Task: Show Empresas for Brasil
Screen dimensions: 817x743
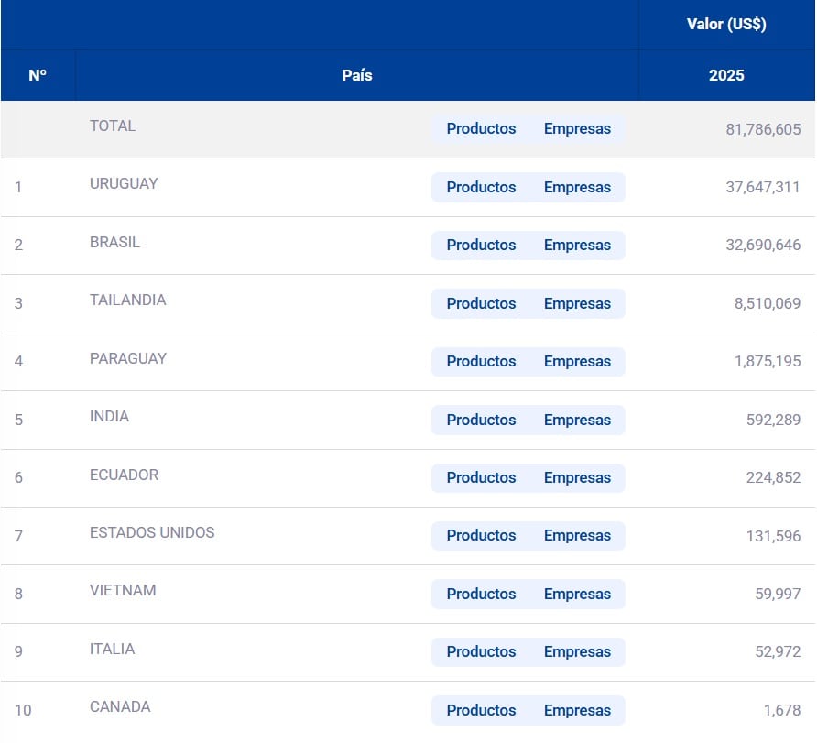Action: [577, 246]
